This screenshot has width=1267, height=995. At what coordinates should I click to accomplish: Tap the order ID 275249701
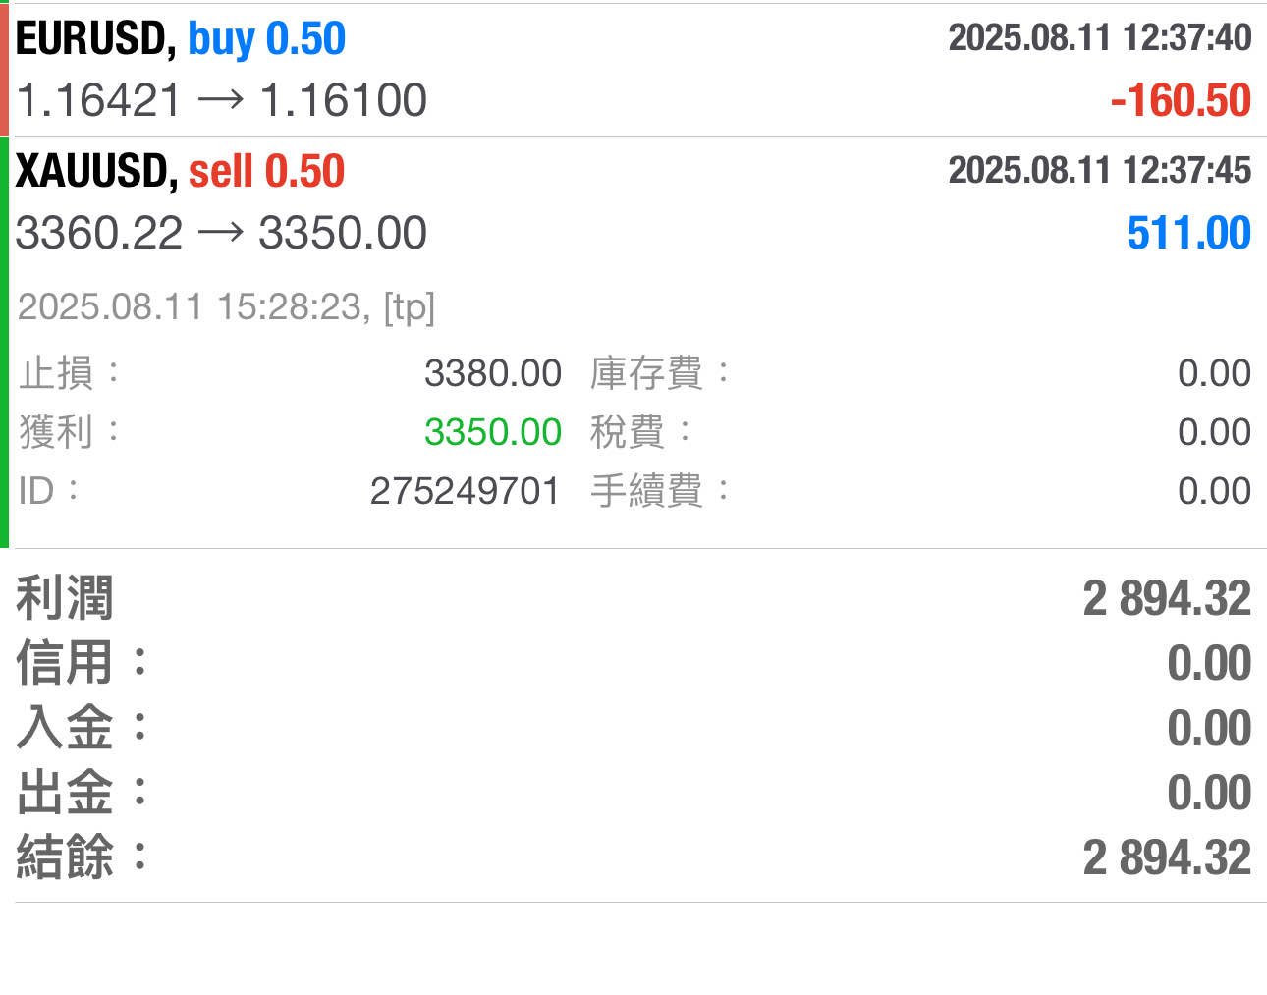point(465,492)
